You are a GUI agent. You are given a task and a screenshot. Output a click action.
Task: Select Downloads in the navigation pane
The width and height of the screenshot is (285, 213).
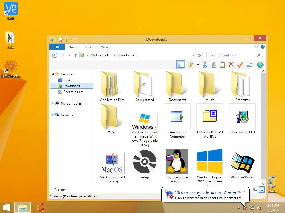(x=71, y=86)
